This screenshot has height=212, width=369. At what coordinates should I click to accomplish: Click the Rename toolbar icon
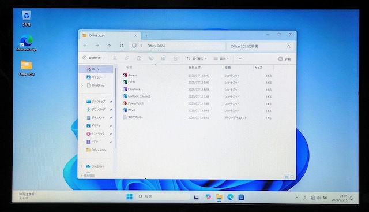[151, 58]
